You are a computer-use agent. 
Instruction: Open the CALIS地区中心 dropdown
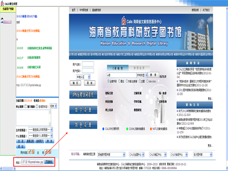(158, 154)
